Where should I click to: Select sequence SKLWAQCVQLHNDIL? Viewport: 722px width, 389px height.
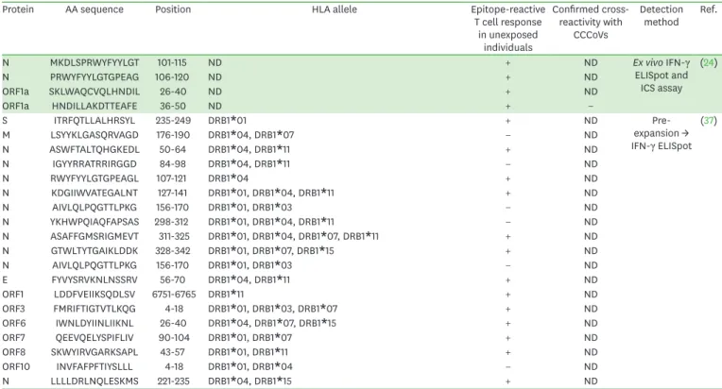pos(95,92)
